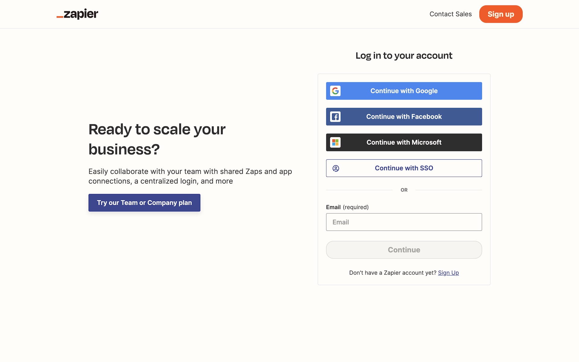Screen dimensions: 579x362
Task: Click the Zapier logo icon
Action: (x=77, y=14)
